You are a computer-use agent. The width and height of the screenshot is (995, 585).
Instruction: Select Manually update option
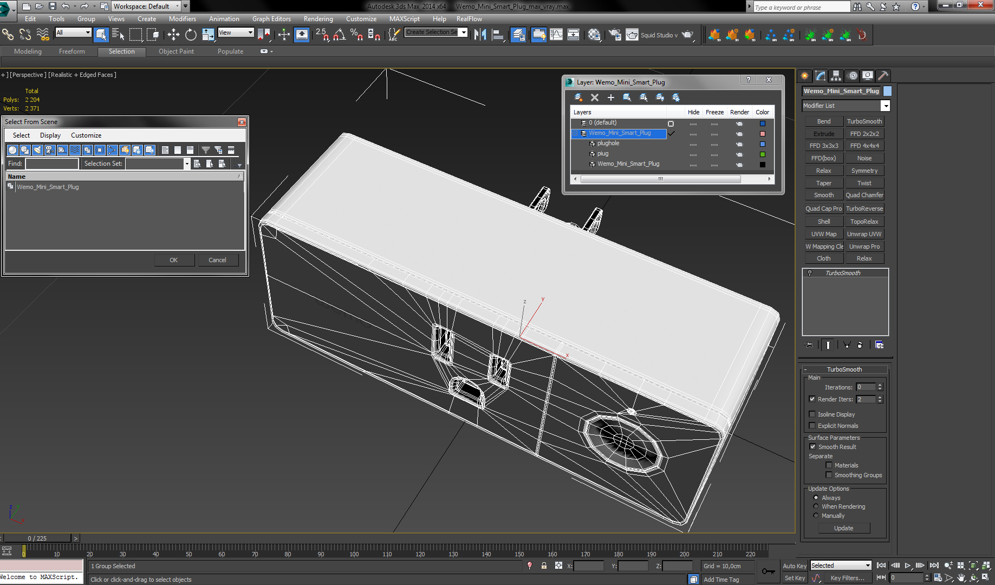tap(816, 516)
